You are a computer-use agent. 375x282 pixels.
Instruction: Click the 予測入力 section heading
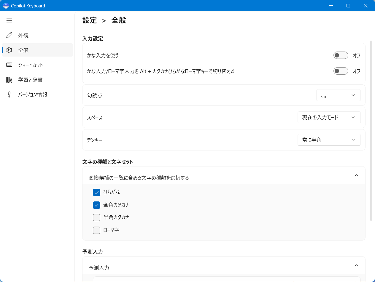coord(93,252)
